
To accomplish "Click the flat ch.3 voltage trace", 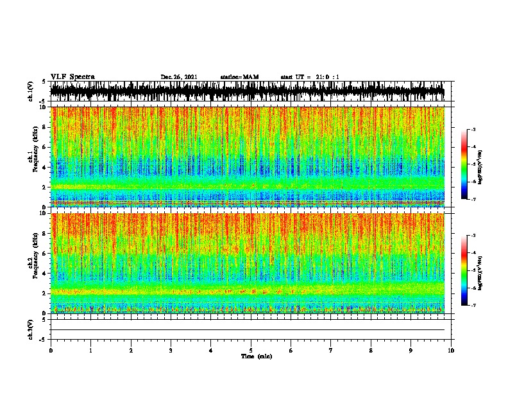I will (248, 330).
